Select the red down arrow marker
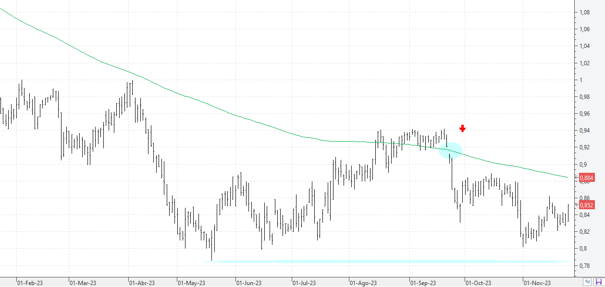 coord(462,129)
